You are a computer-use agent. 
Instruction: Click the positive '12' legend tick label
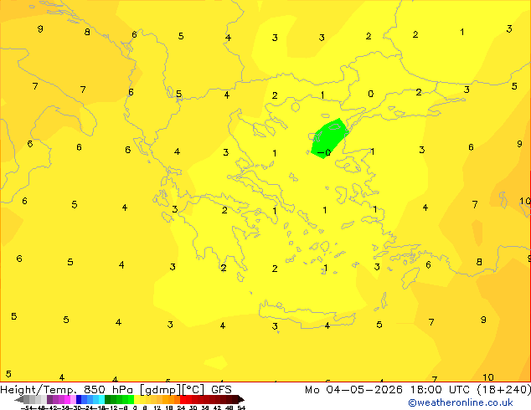coord(157,407)
